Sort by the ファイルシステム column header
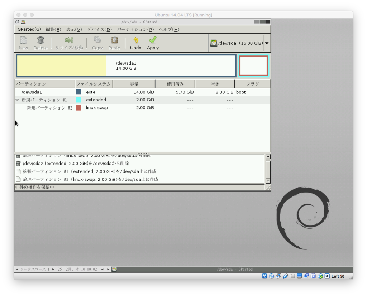367x296 pixels. point(94,84)
